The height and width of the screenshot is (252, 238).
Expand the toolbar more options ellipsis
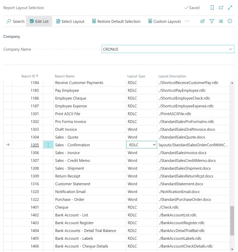[187, 21]
